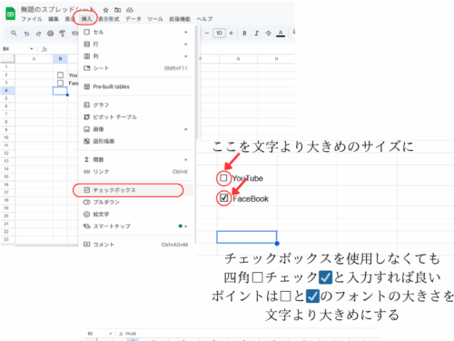454x341 pixels.
Task: Tick the small checkbox in cell B3
Action: tap(60, 83)
